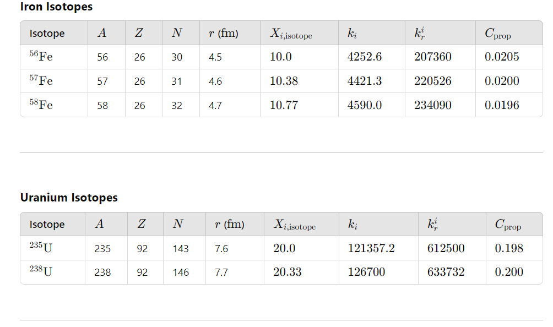553x327 pixels.
Task: Click the value 146 neutron count
Action: point(181,272)
